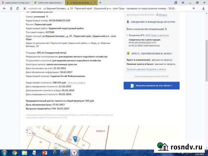
Task: Click the 'получить справку' link by cadastral value
Action: (x=76, y=83)
